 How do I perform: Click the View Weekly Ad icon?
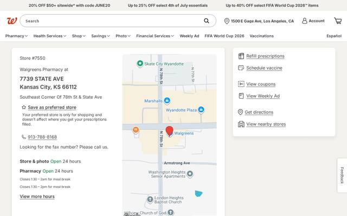pyautogui.click(x=241, y=96)
